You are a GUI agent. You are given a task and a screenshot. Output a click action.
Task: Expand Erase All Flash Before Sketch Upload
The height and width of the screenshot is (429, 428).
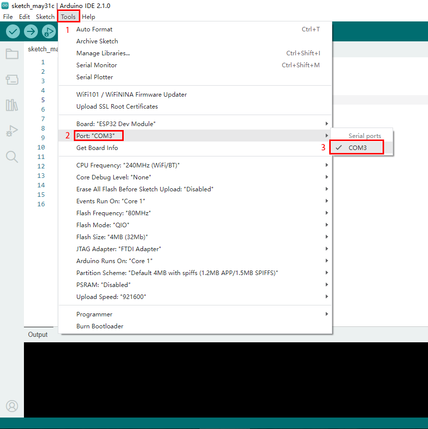click(x=195, y=189)
